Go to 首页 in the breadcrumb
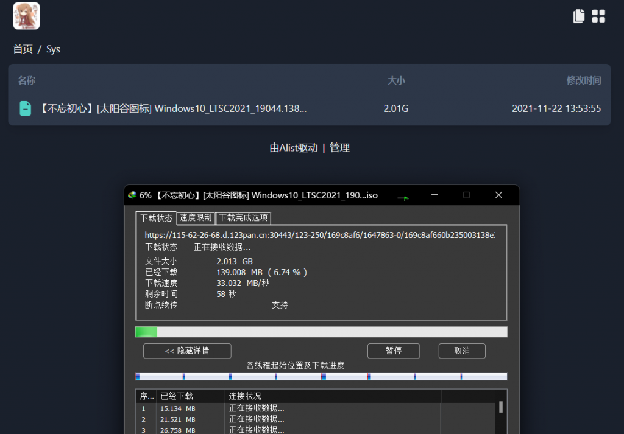 coord(23,49)
